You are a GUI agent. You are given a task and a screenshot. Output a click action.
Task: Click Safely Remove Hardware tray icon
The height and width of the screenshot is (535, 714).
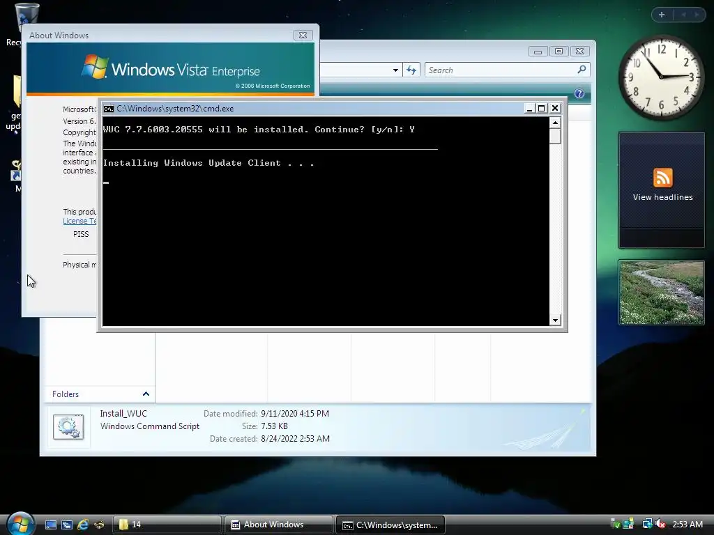(615, 525)
